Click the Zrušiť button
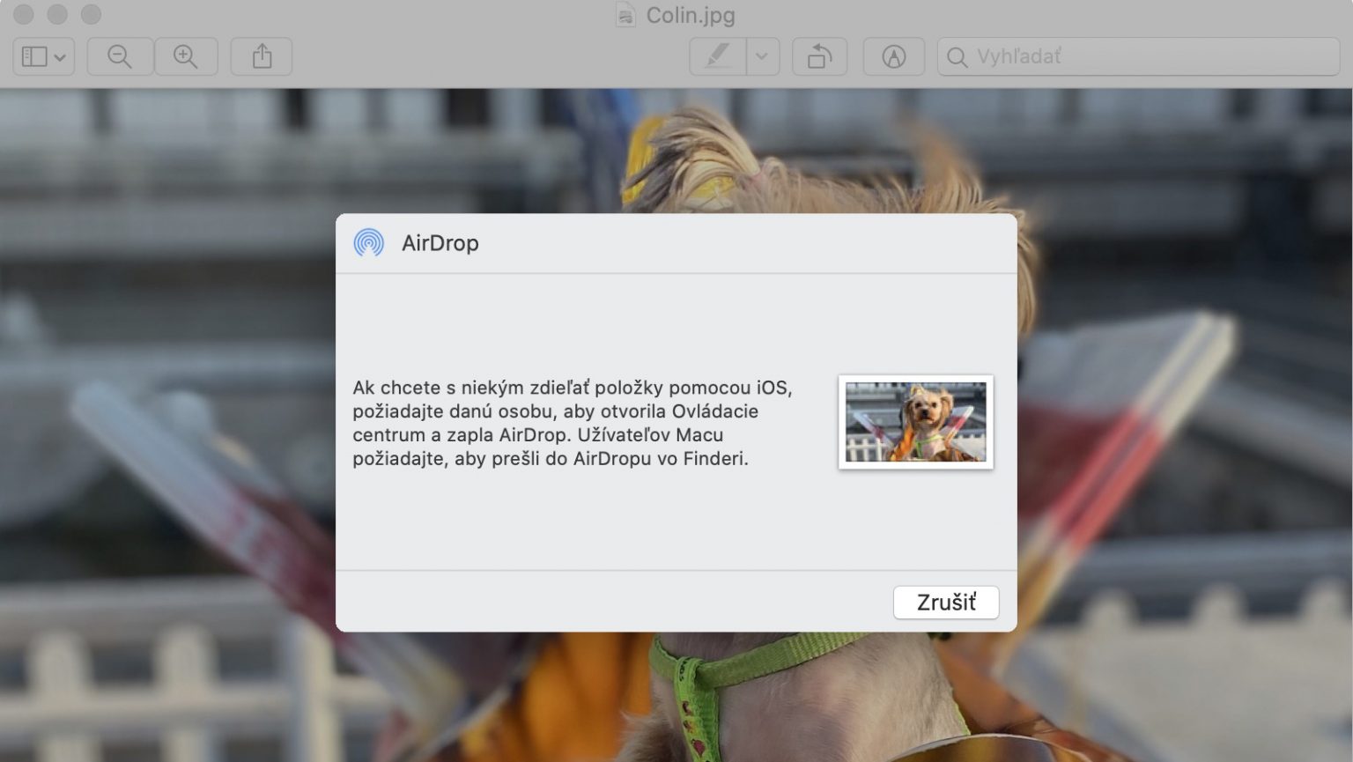Screen dimensions: 1353x762 coord(946,603)
